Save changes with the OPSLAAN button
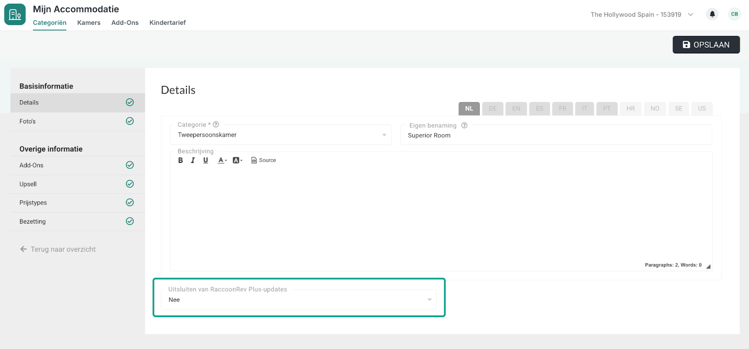This screenshot has width=749, height=349. click(x=706, y=45)
